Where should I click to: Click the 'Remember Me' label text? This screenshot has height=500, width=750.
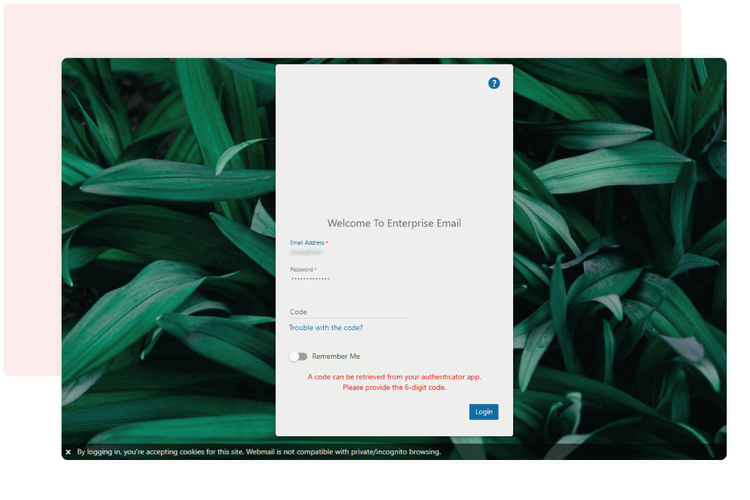point(336,356)
